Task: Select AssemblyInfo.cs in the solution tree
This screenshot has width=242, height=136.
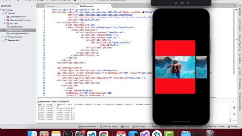Action: 16,27
